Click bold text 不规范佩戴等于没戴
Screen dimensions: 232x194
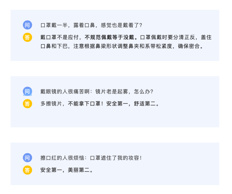pyautogui.click(x=110, y=37)
